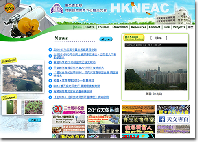This screenshot has width=205, height=146.
Task: Open the Centre menu item
Action: [89, 27]
